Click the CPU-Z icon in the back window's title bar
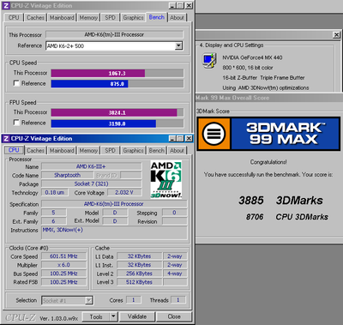343x325 pixels. pyautogui.click(x=6, y=6)
